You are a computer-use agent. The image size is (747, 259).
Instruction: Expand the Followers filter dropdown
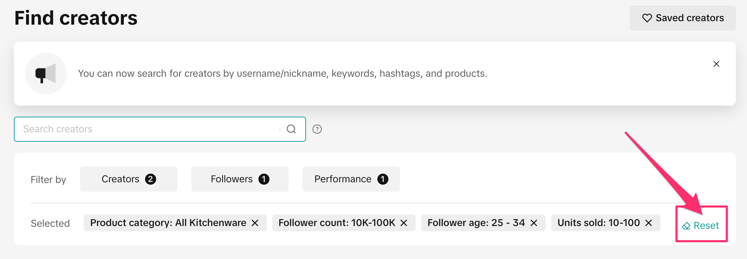240,179
